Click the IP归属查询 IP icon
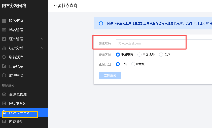 4,103
